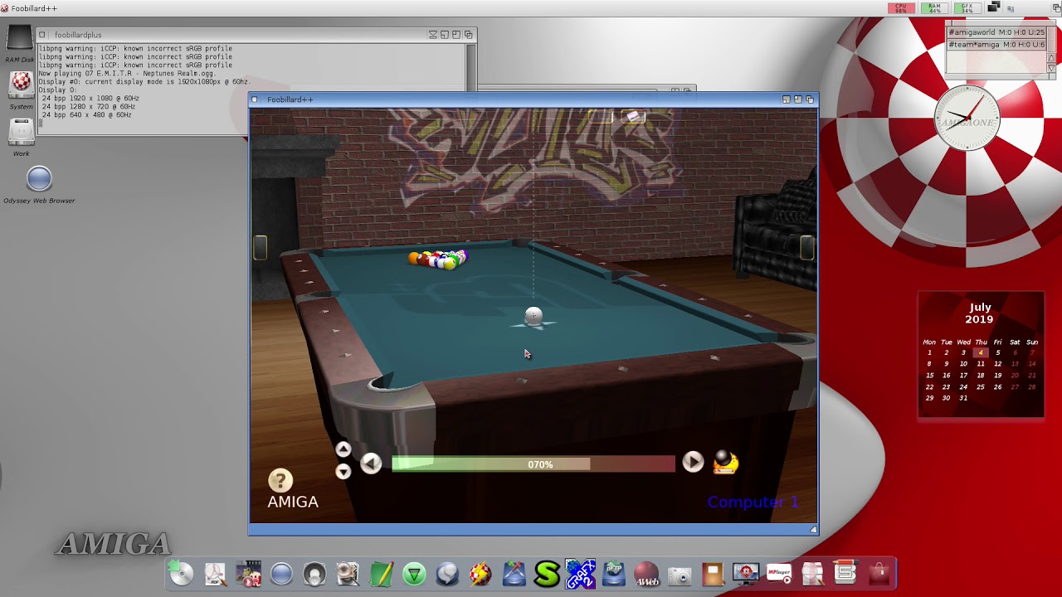Select the Computer 1 player name
The width and height of the screenshot is (1062, 597).
tap(753, 502)
